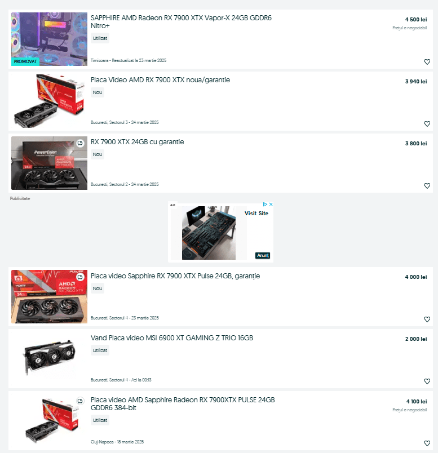This screenshot has height=453, width=438.
Task: Open Placa Video AMD RX 7900 XTX noua/garantie
Action: (160, 80)
